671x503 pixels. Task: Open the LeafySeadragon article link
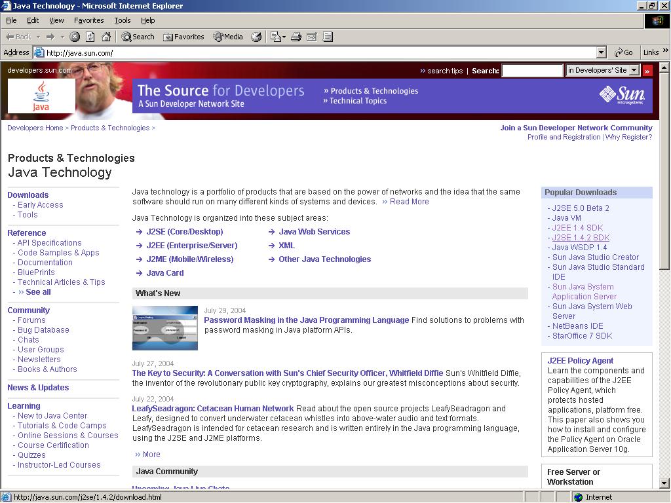tap(213, 409)
